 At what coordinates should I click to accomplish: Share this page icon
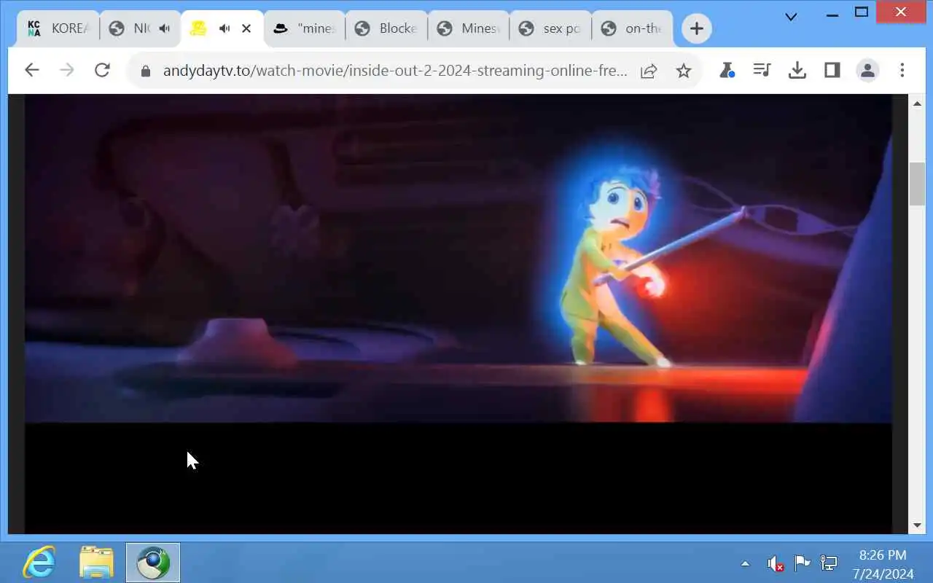click(x=649, y=71)
